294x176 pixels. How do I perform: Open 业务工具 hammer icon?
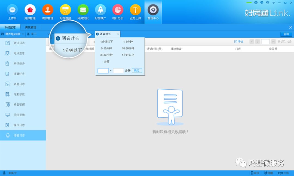pyautogui.click(x=135, y=10)
